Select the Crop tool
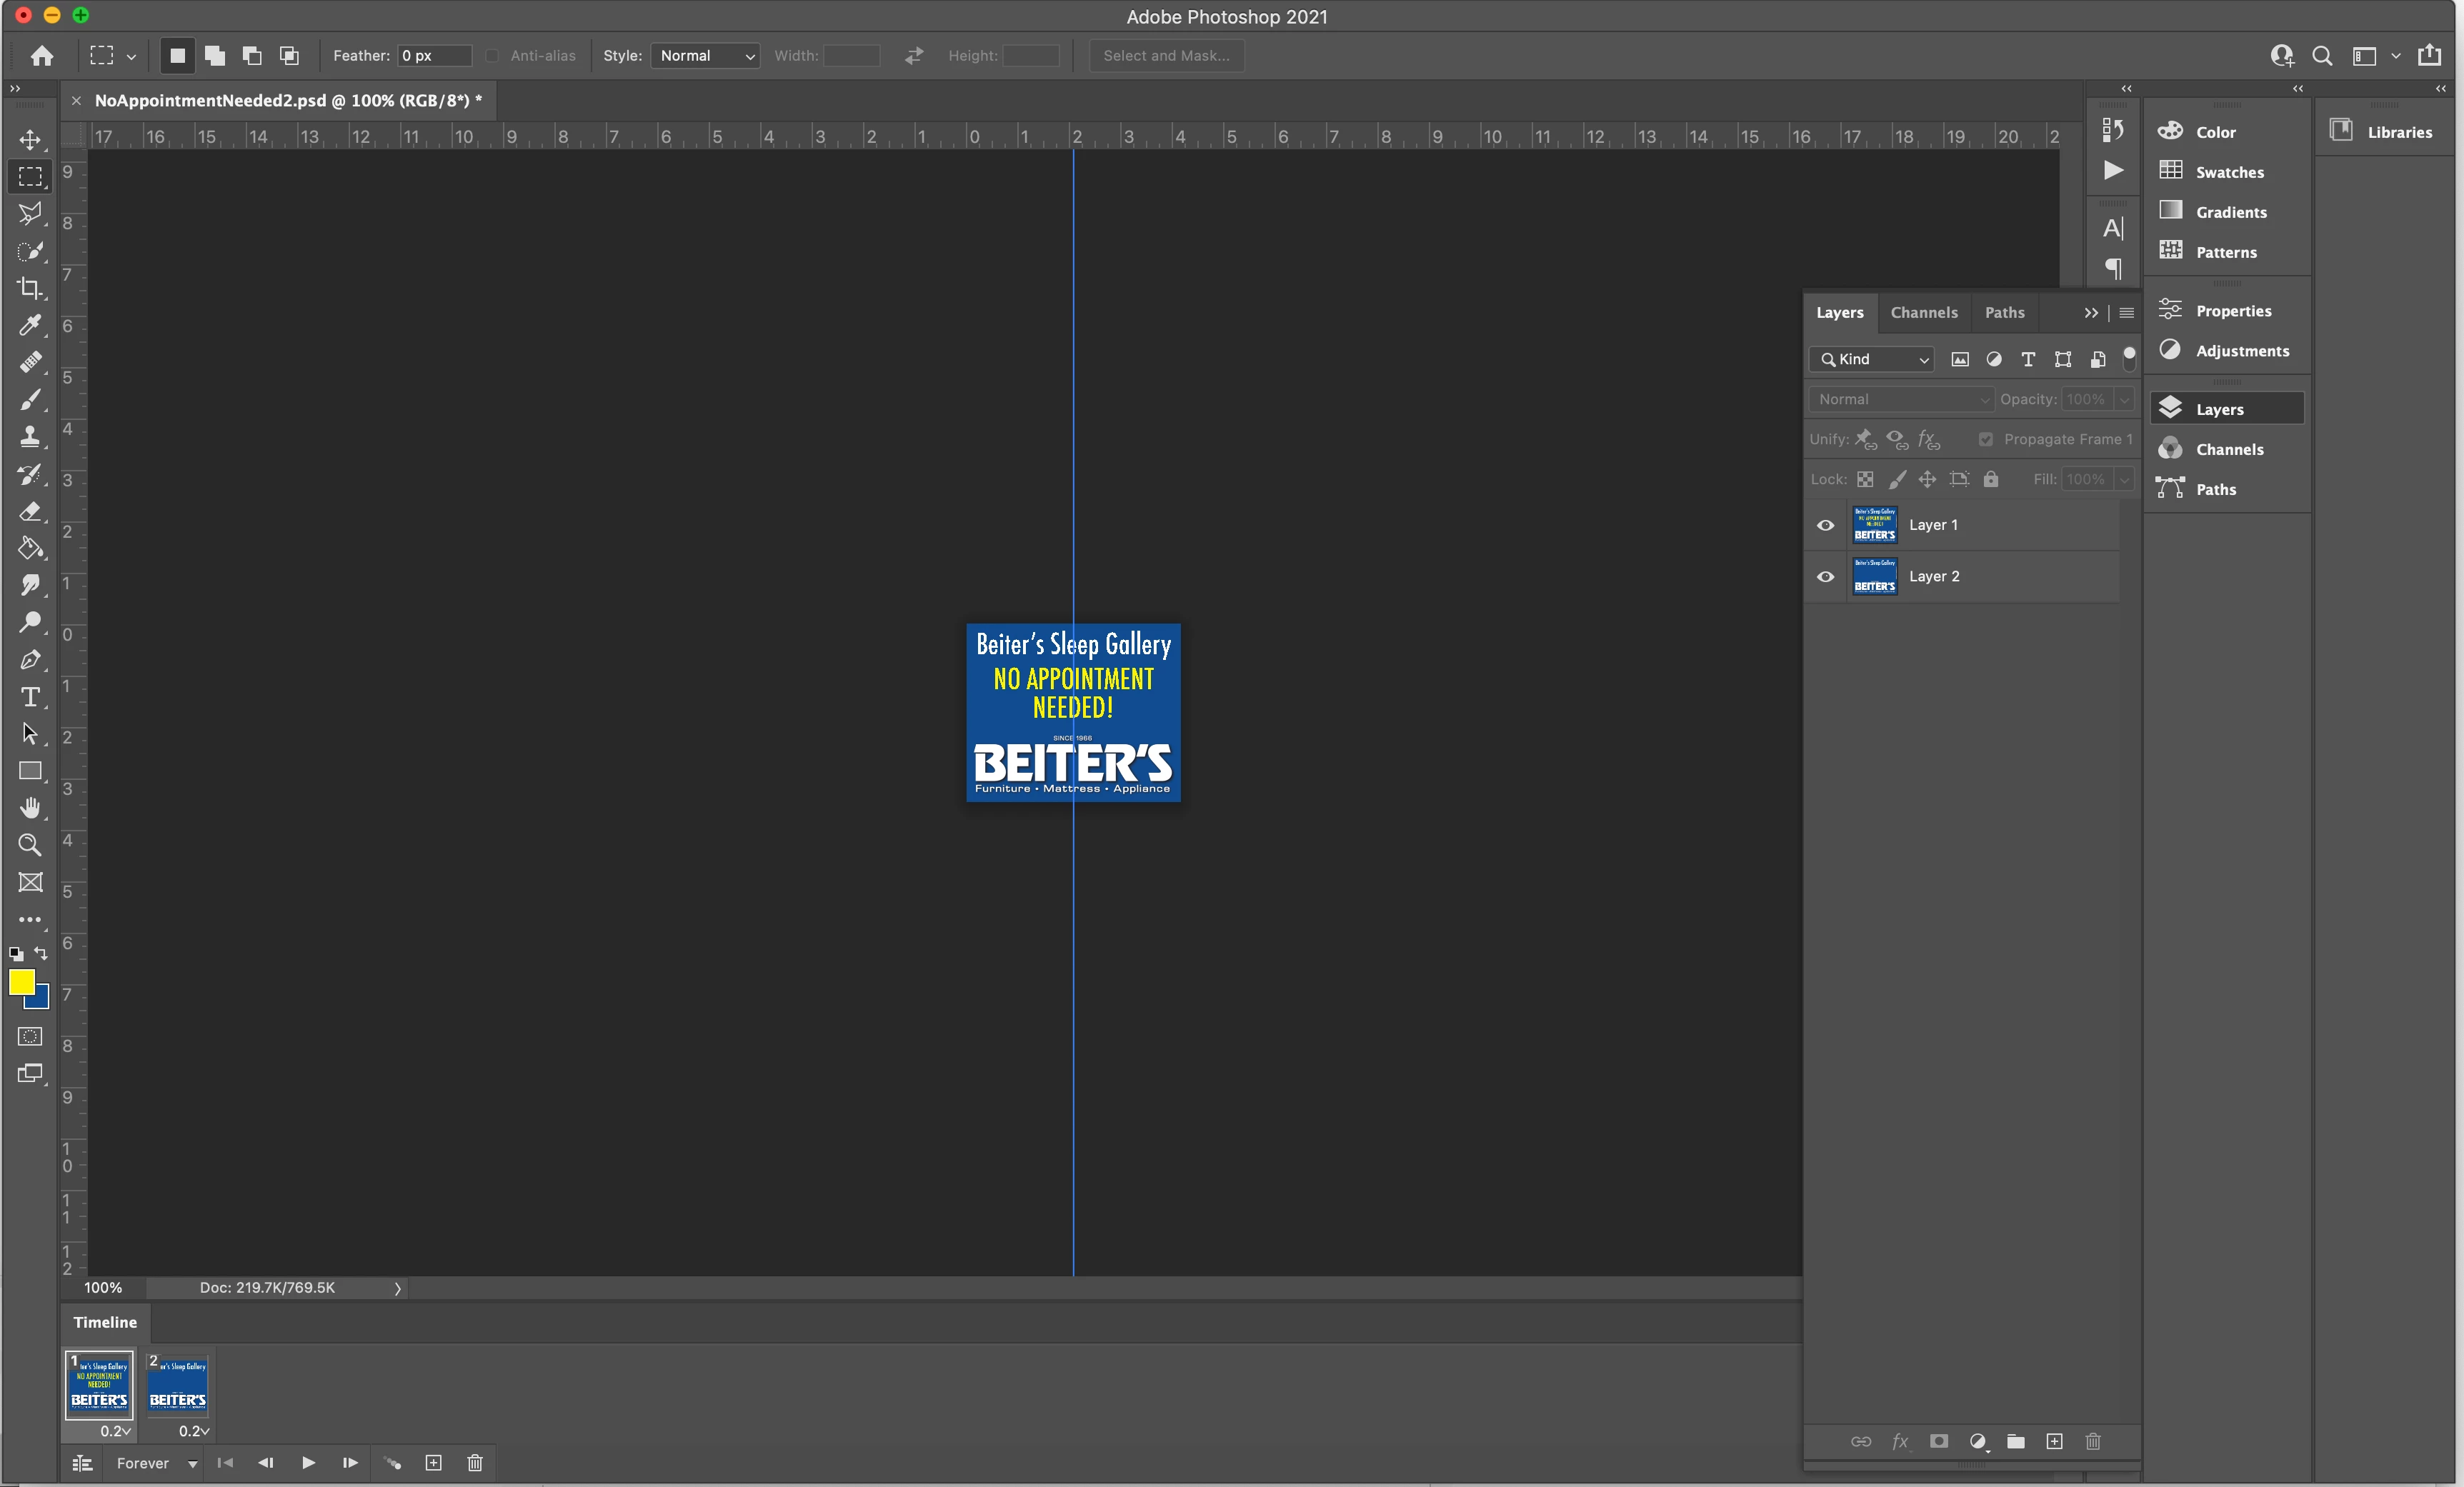 [30, 288]
